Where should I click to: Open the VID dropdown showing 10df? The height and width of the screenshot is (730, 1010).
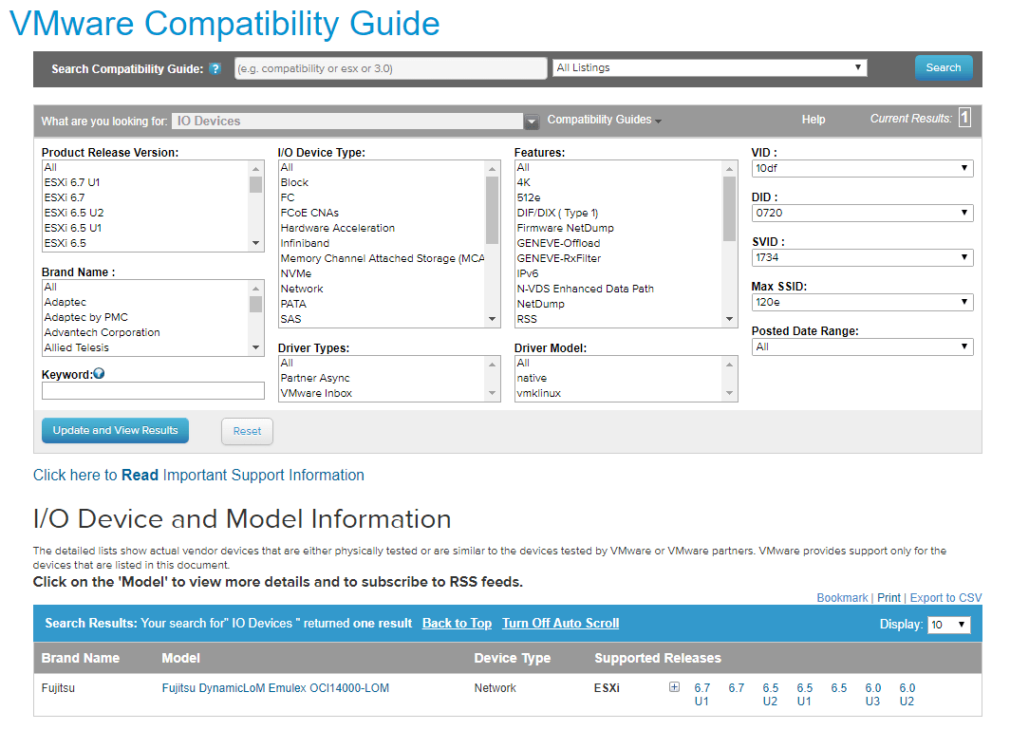[862, 168]
